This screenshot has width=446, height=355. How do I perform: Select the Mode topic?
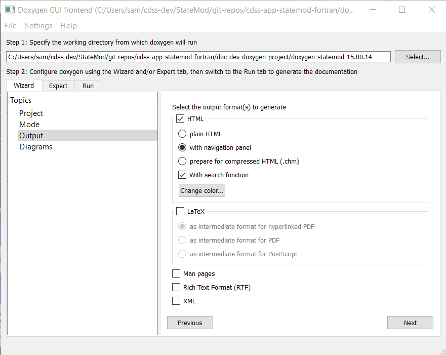29,124
